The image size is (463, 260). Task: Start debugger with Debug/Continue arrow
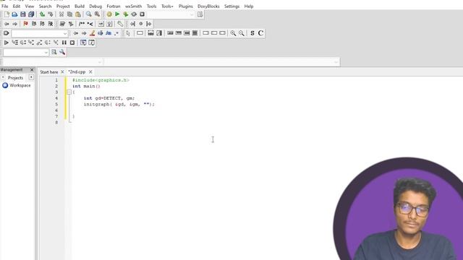point(7,43)
